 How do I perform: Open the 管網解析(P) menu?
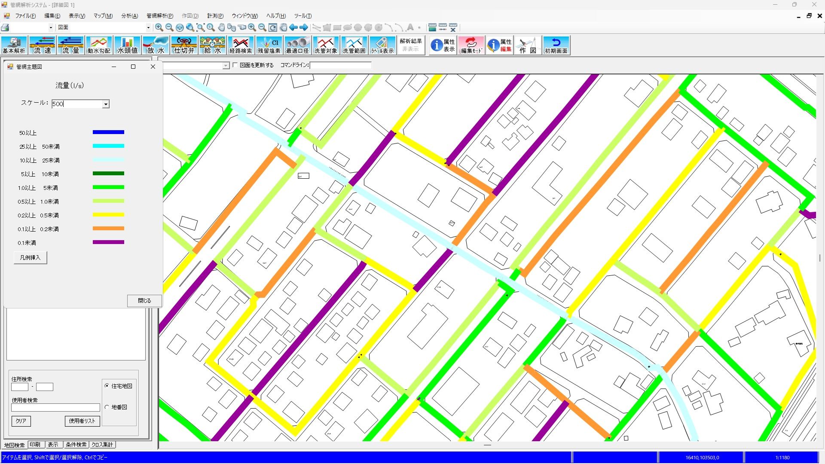coord(160,16)
